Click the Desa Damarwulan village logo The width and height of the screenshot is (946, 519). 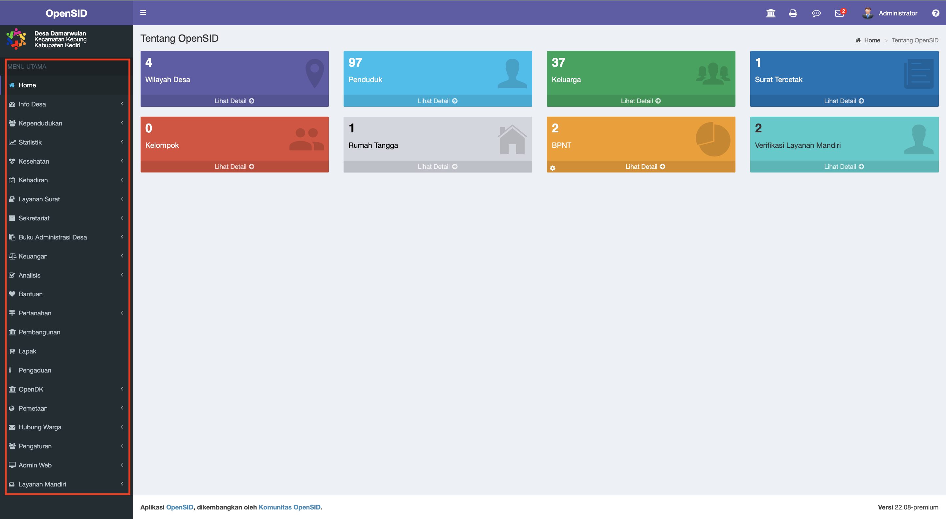pyautogui.click(x=16, y=39)
